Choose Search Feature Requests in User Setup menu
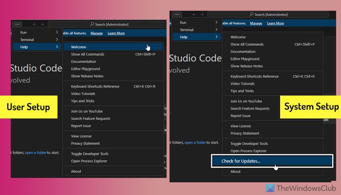This screenshot has width=341, height=195. pyautogui.click(x=113, y=118)
